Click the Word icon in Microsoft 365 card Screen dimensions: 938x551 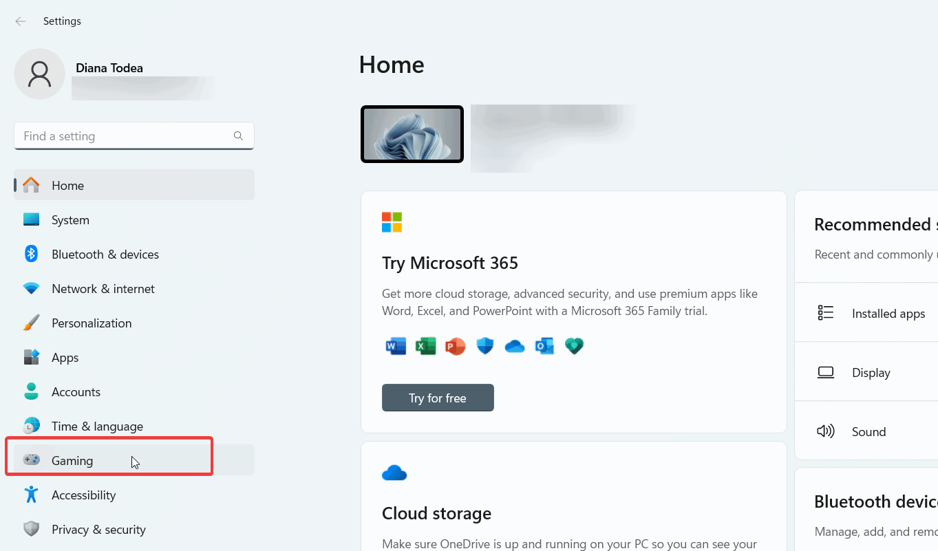coord(396,346)
